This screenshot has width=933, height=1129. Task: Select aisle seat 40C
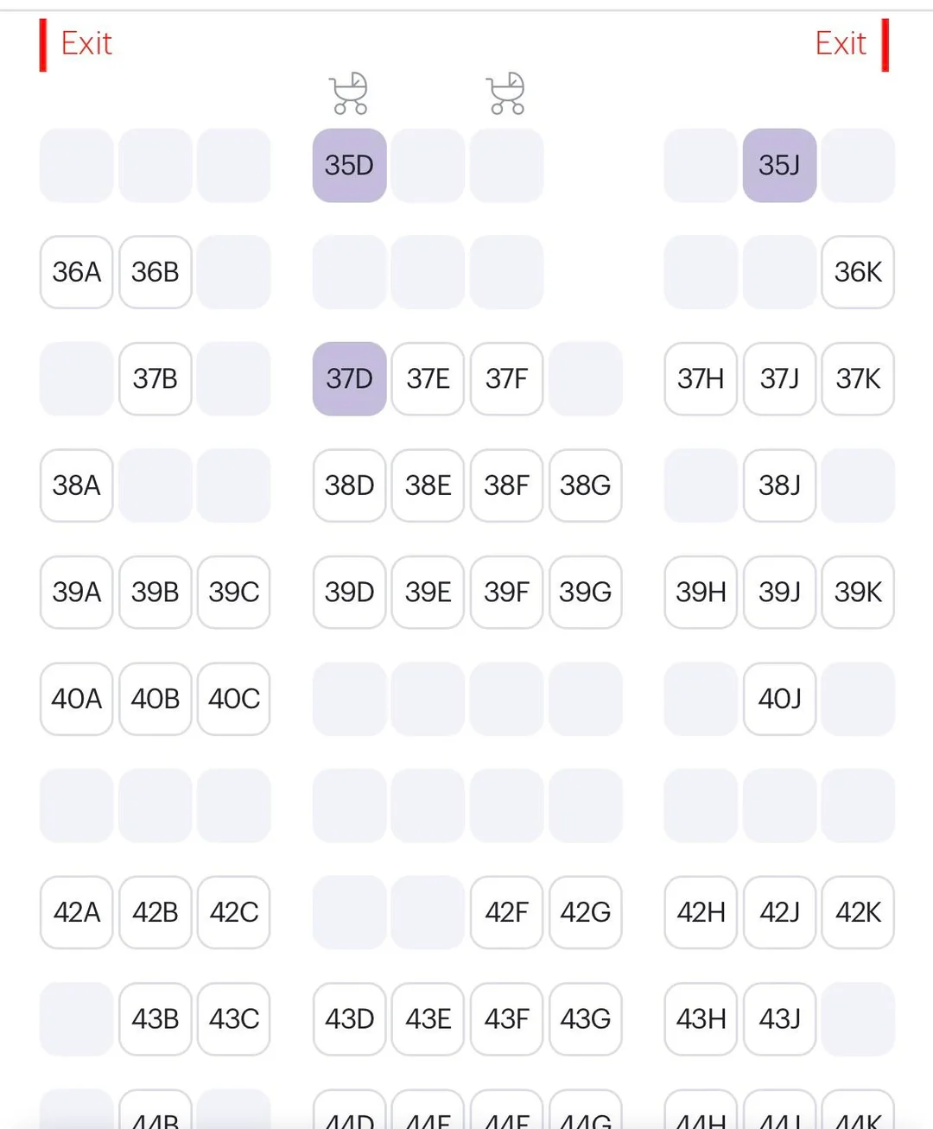pyautogui.click(x=234, y=699)
